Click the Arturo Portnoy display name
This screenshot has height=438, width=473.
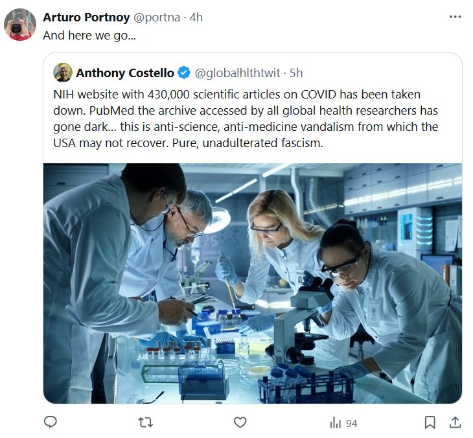(86, 17)
